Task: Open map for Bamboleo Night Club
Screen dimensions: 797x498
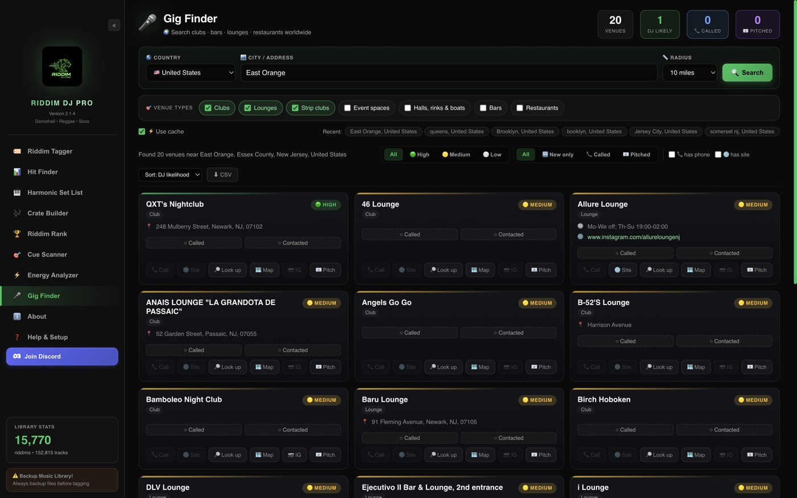Action: tap(264, 455)
